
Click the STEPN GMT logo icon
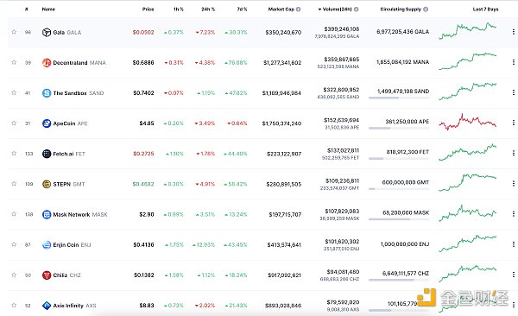[47, 184]
